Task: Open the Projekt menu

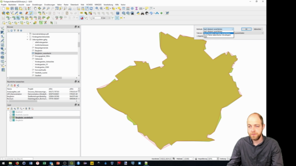Action: pos(4,5)
